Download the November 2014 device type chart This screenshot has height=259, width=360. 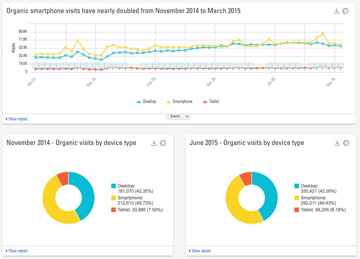pyautogui.click(x=154, y=143)
